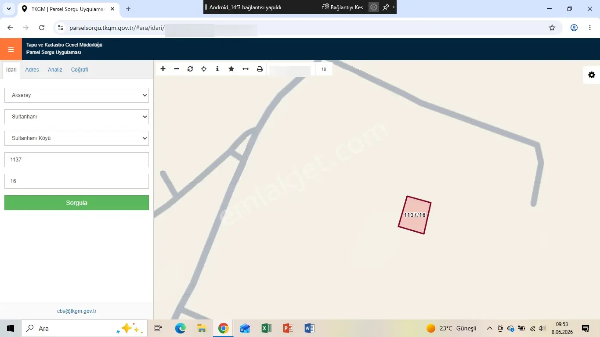The image size is (600, 337).
Task: Click the highlighted parcel 1137/16 on map
Action: tap(415, 215)
